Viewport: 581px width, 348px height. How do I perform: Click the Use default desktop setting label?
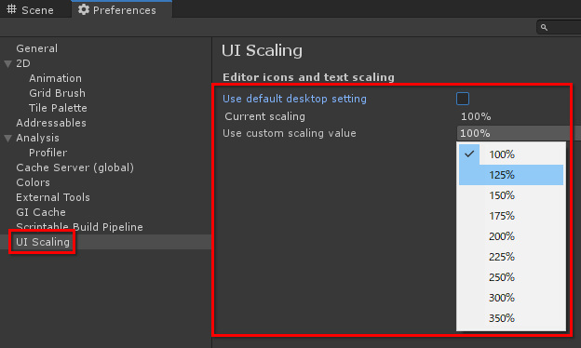(294, 99)
